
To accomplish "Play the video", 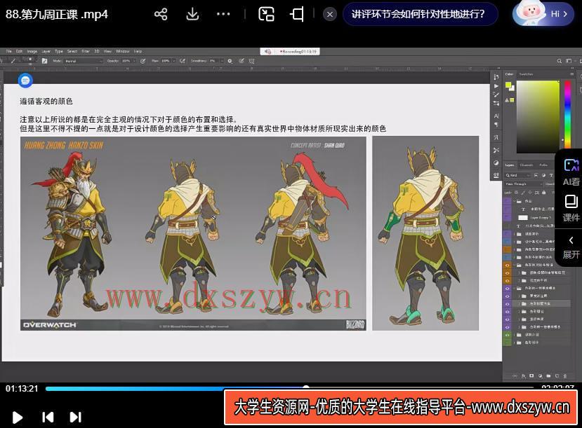I will 17,417.
